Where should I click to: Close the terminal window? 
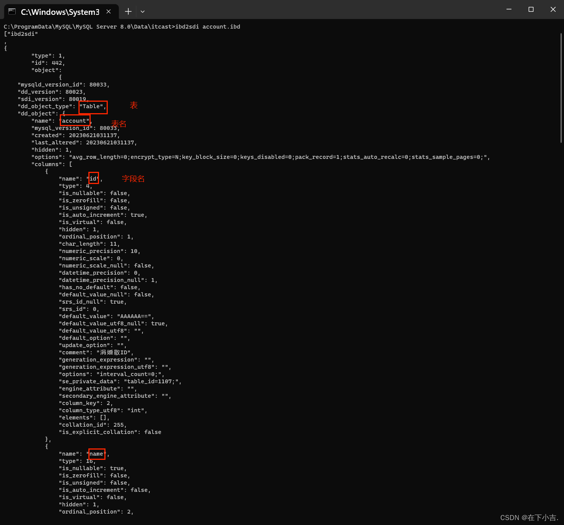(x=553, y=9)
